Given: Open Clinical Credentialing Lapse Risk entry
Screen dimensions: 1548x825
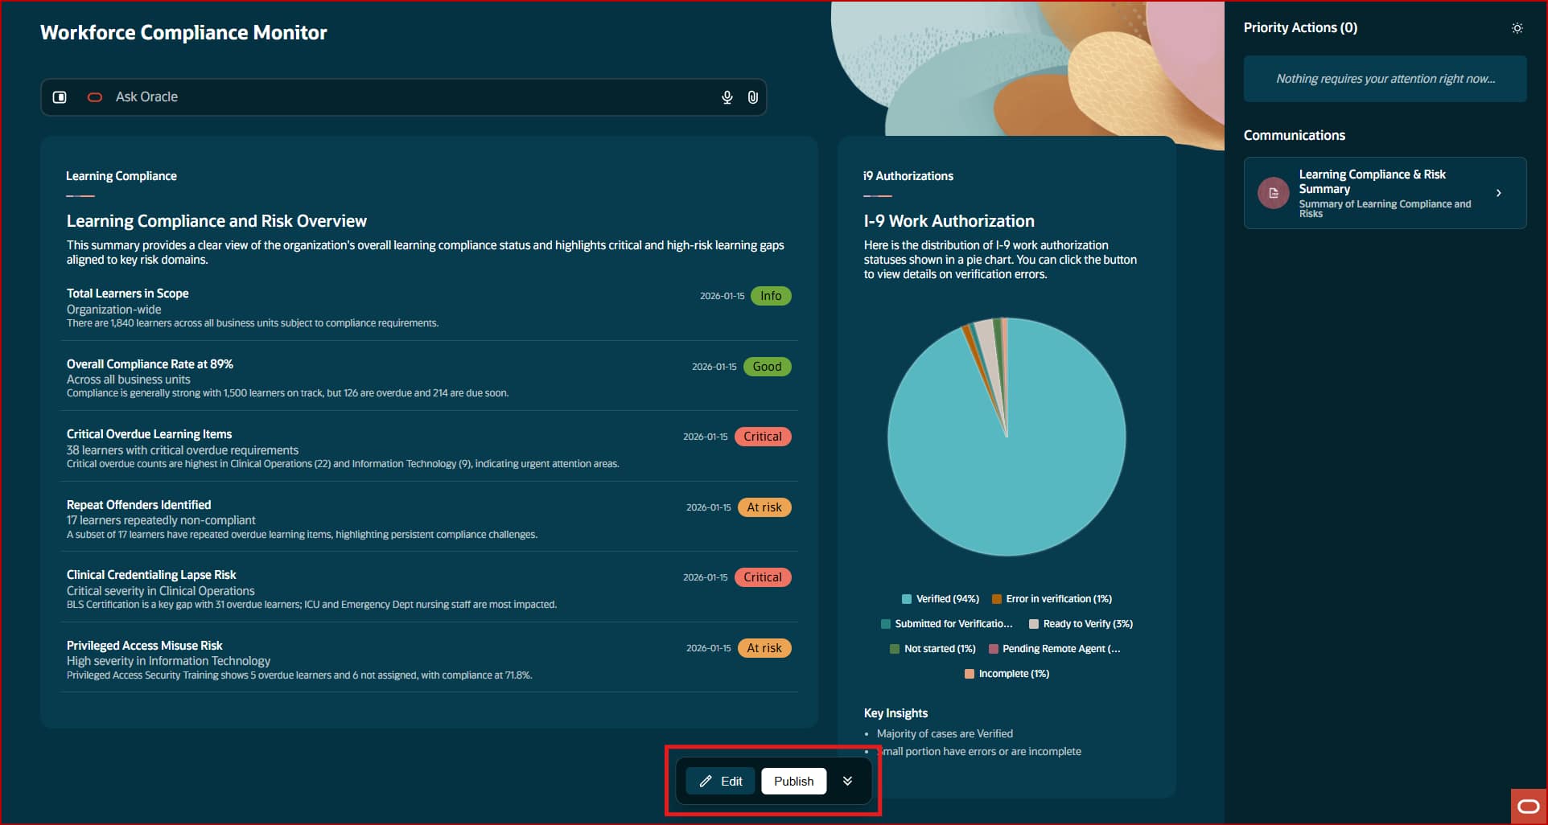Looking at the screenshot, I should coord(429,589).
